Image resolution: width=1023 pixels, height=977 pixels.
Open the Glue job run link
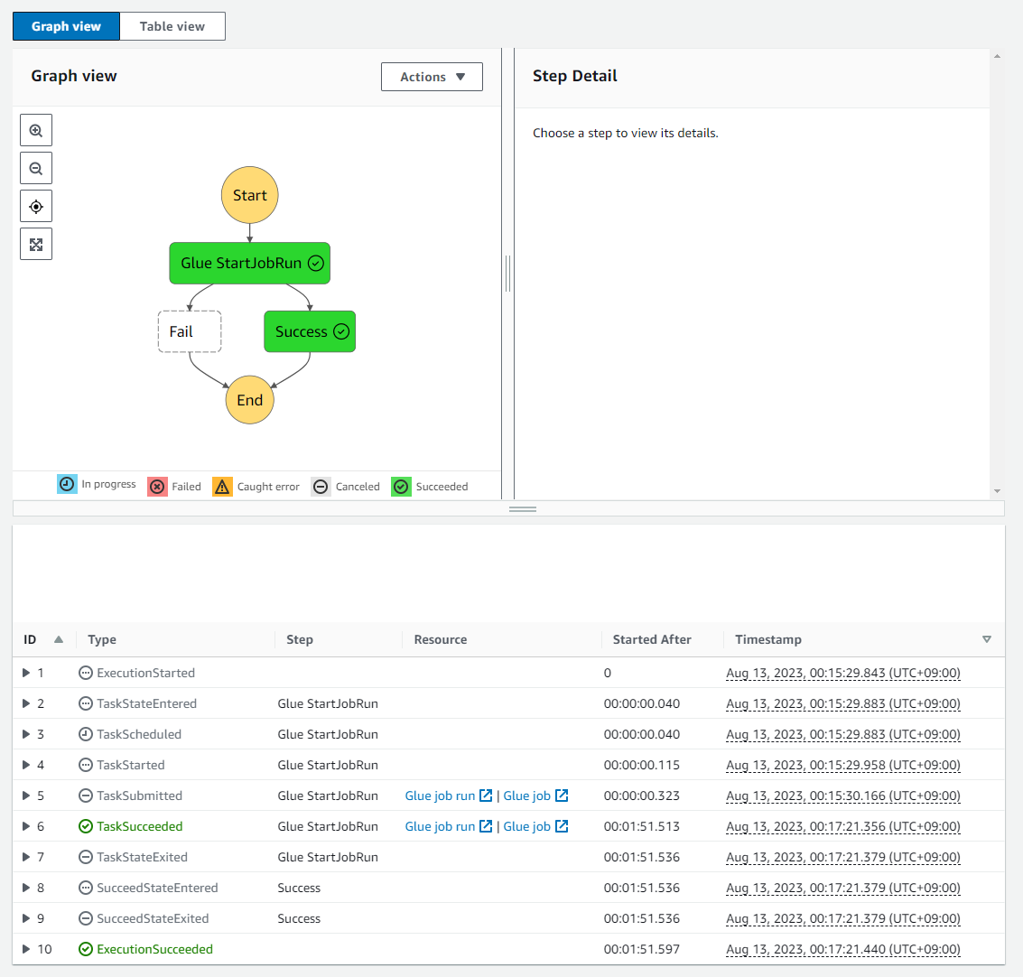pos(441,796)
